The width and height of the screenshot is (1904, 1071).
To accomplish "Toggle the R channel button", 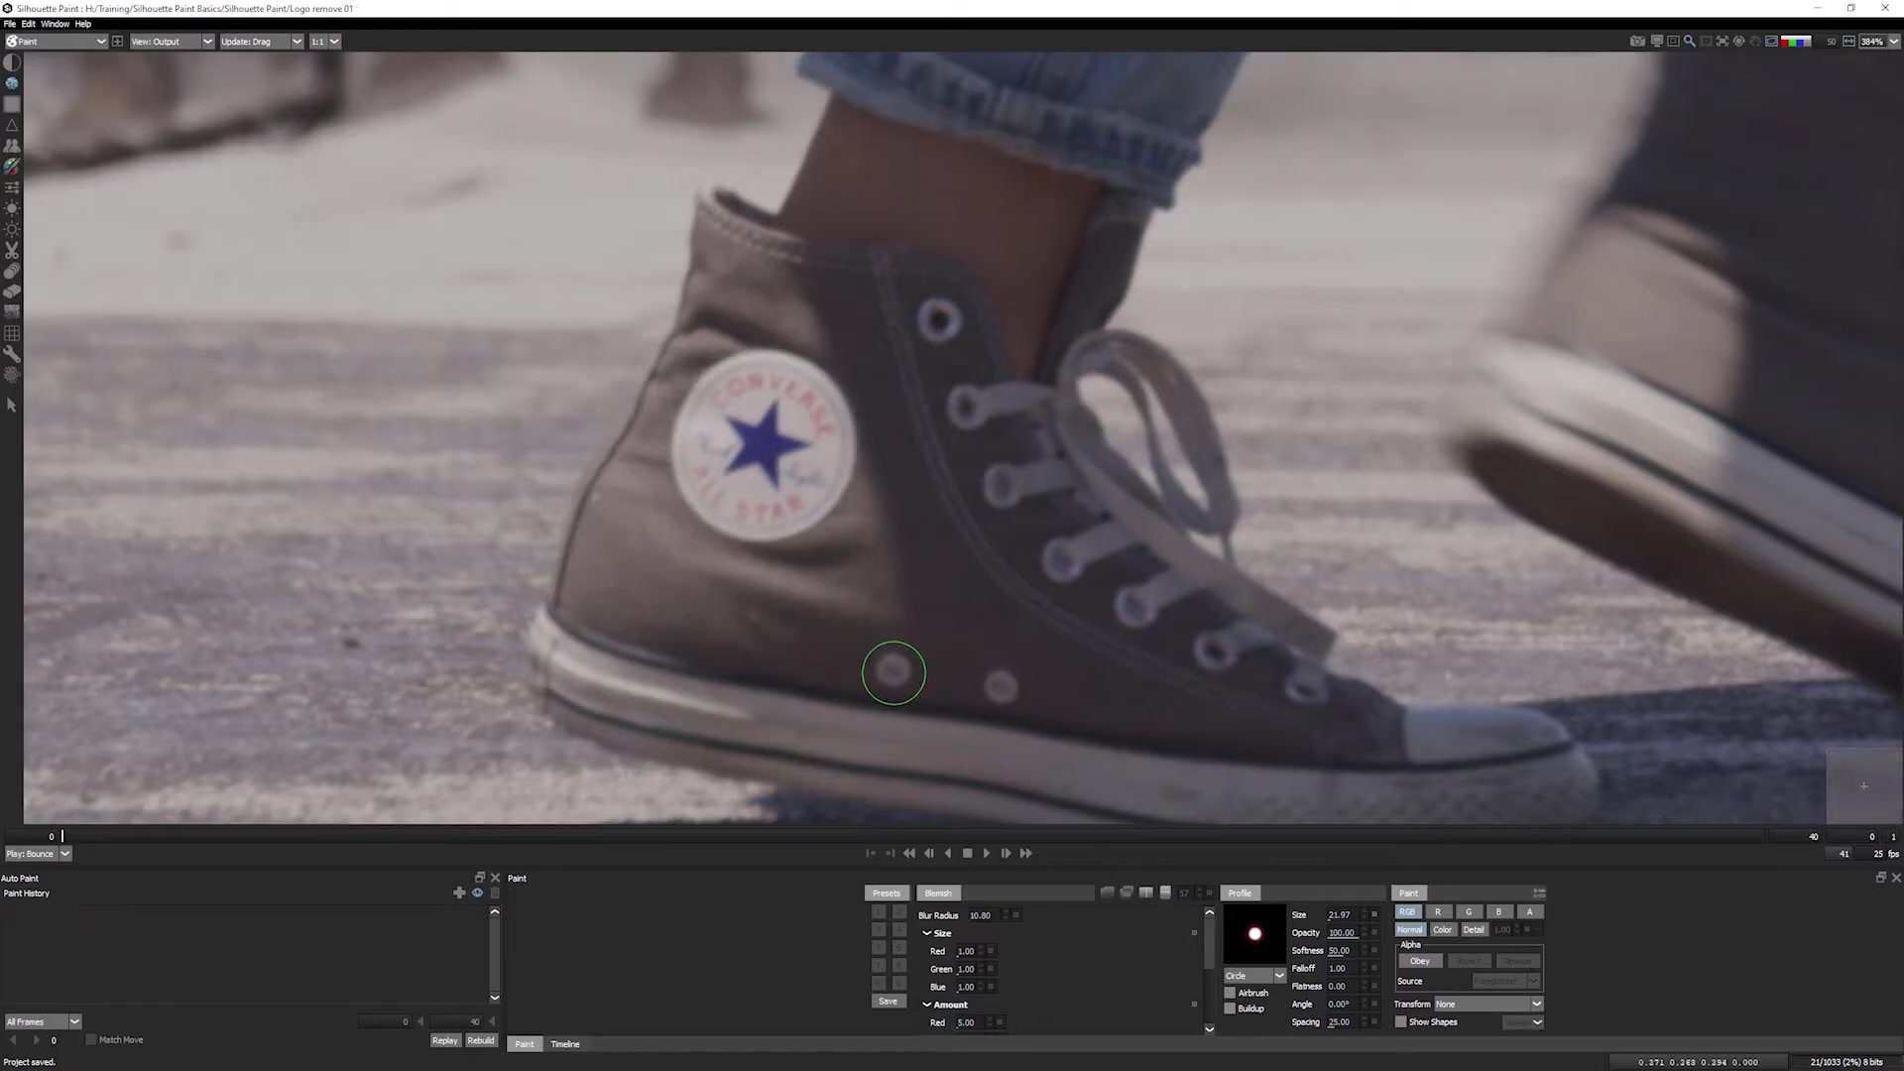I will (1438, 911).
